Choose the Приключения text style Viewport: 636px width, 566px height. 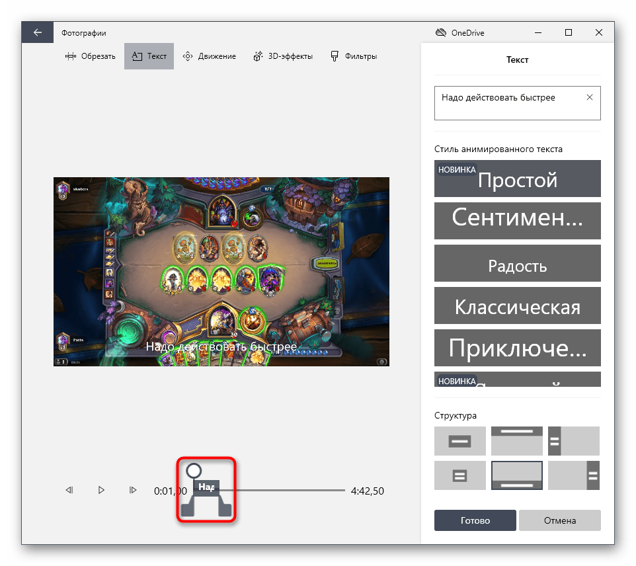tap(517, 348)
